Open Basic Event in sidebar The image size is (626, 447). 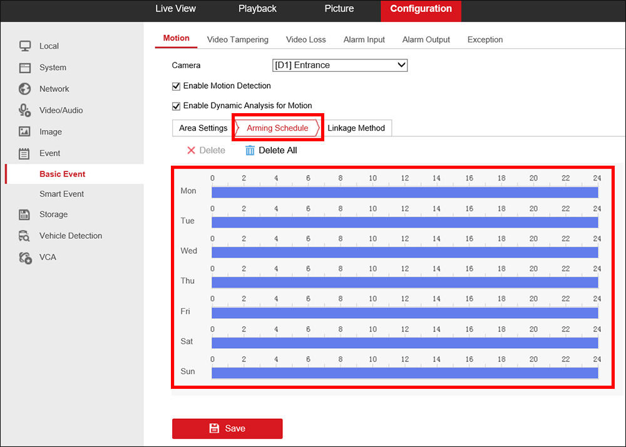pos(62,174)
